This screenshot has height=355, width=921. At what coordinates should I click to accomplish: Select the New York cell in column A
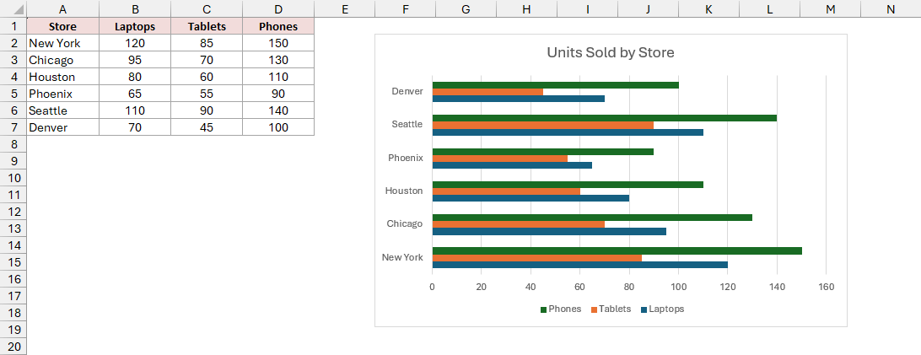click(x=63, y=43)
